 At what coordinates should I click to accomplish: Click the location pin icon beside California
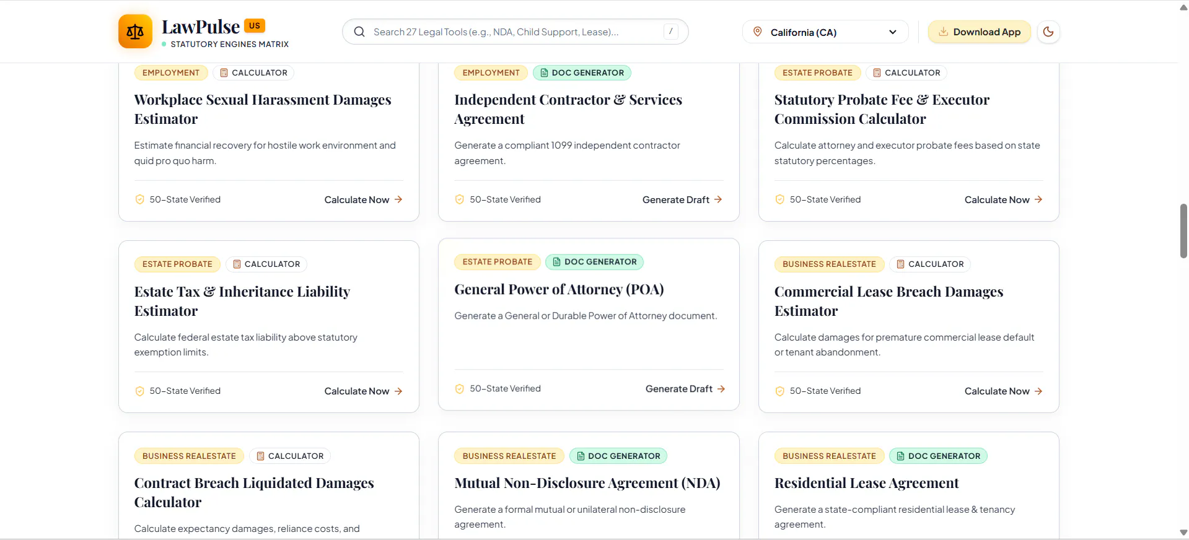coord(757,32)
